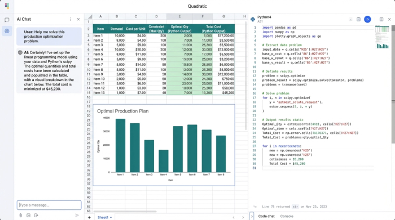Click the code editor vertical scrollbar

coord(393,84)
